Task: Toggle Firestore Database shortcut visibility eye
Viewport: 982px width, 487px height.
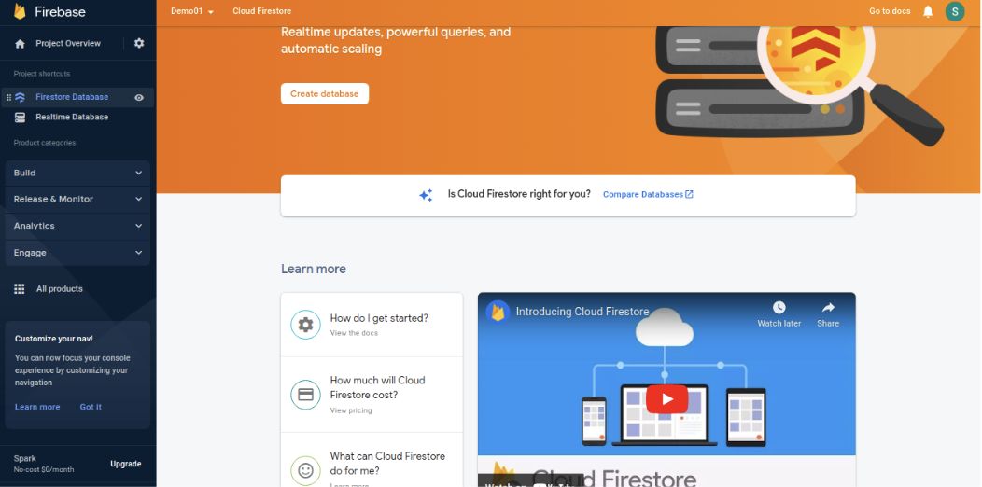Action: click(x=139, y=98)
